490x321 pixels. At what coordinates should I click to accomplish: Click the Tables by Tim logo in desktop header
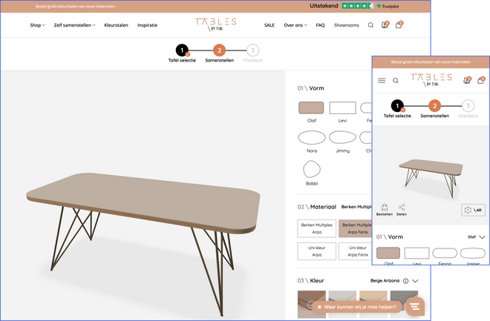coord(215,24)
